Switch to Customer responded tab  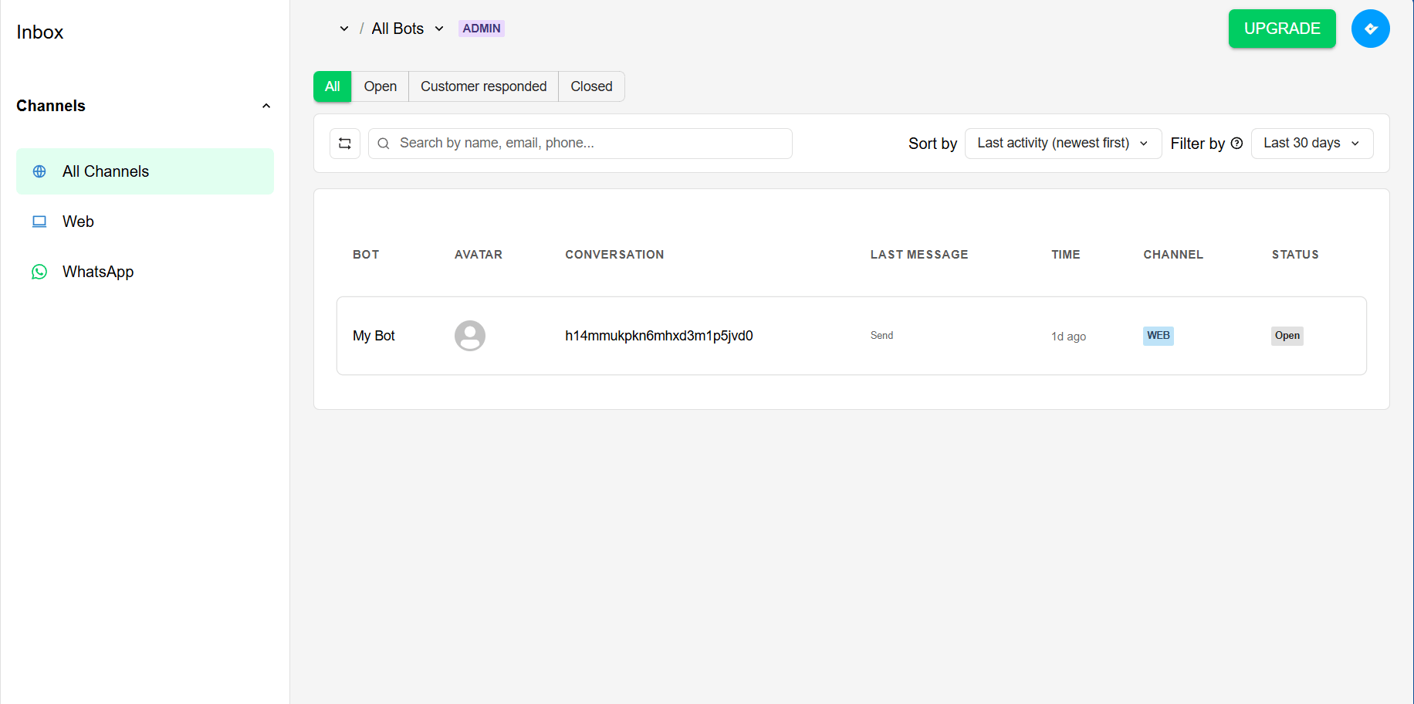point(484,86)
